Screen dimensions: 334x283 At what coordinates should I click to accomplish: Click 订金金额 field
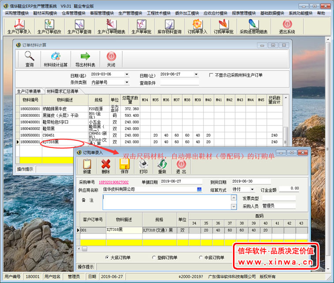click(x=289, y=188)
